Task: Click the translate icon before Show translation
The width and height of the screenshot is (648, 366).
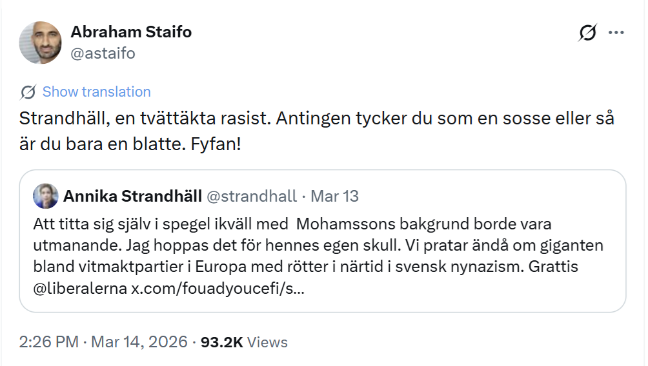Action: coord(28,92)
